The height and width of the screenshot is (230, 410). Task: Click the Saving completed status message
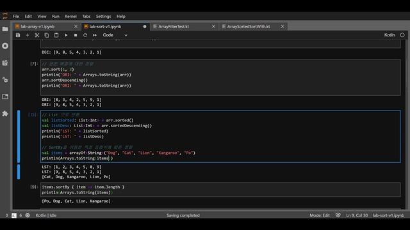(x=183, y=215)
